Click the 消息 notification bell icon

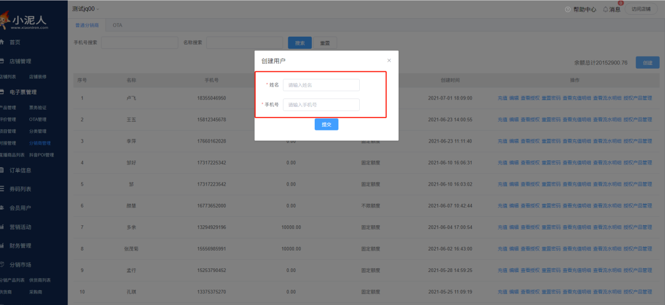tap(605, 9)
